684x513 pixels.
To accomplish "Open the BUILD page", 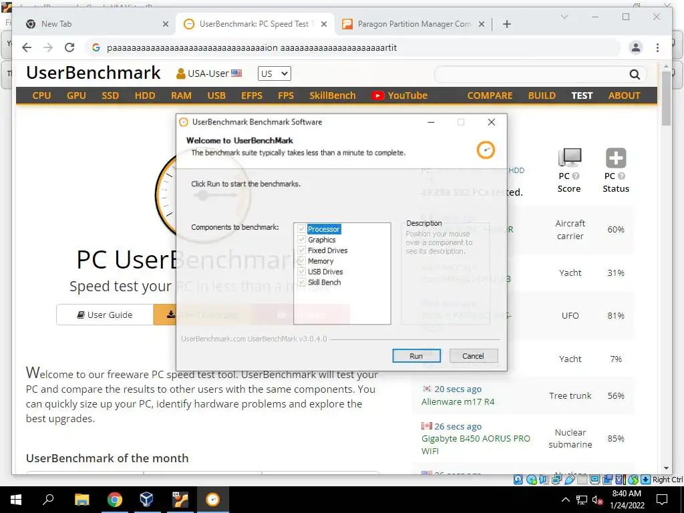I will click(x=542, y=96).
